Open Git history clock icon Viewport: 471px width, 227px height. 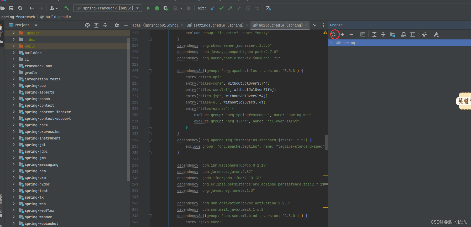coord(248,8)
